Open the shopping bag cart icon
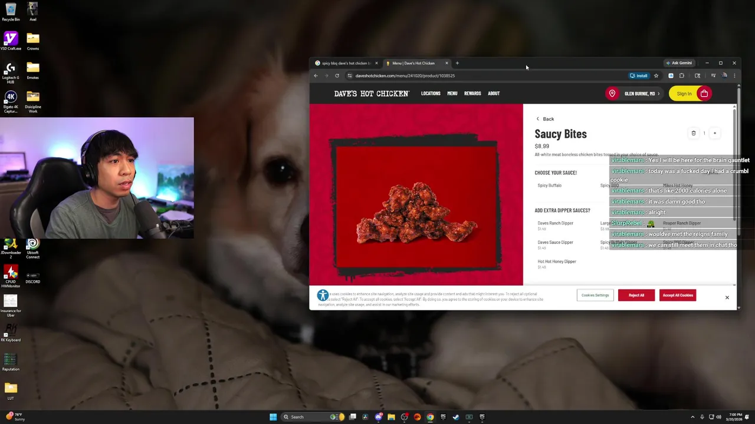This screenshot has height=424, width=755. [x=704, y=94]
